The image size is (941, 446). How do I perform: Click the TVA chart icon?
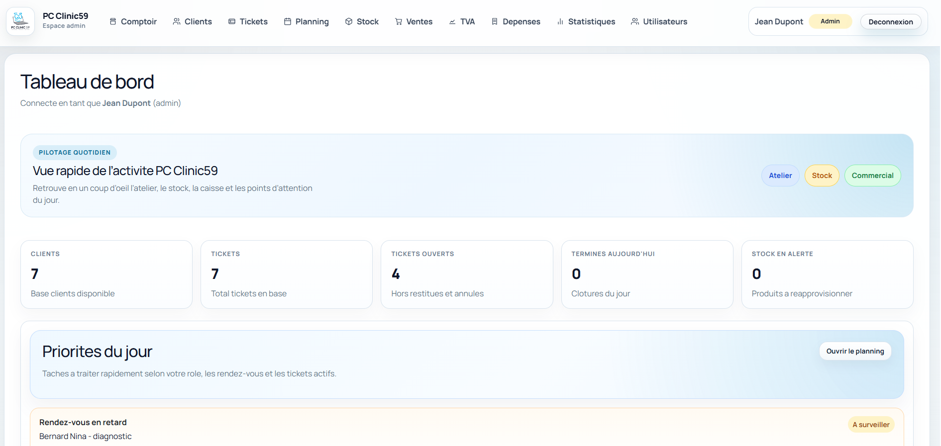tap(452, 21)
